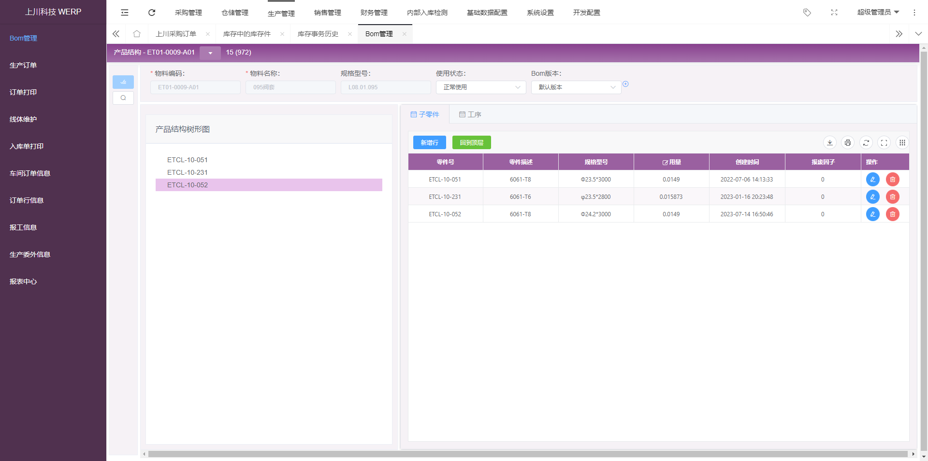Click the horizontal scrollbar at bottom
Image resolution: width=928 pixels, height=461 pixels.
(528, 454)
